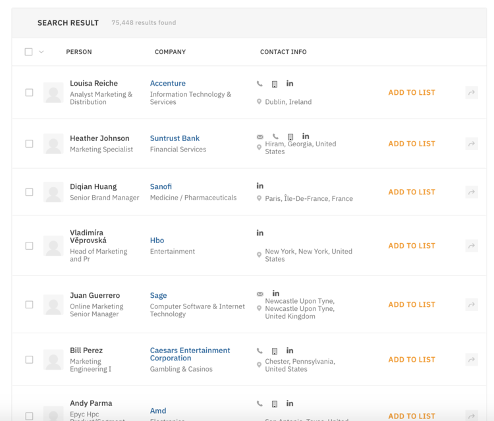
Task: Select the name Andy Parma
Action: pyautogui.click(x=91, y=403)
